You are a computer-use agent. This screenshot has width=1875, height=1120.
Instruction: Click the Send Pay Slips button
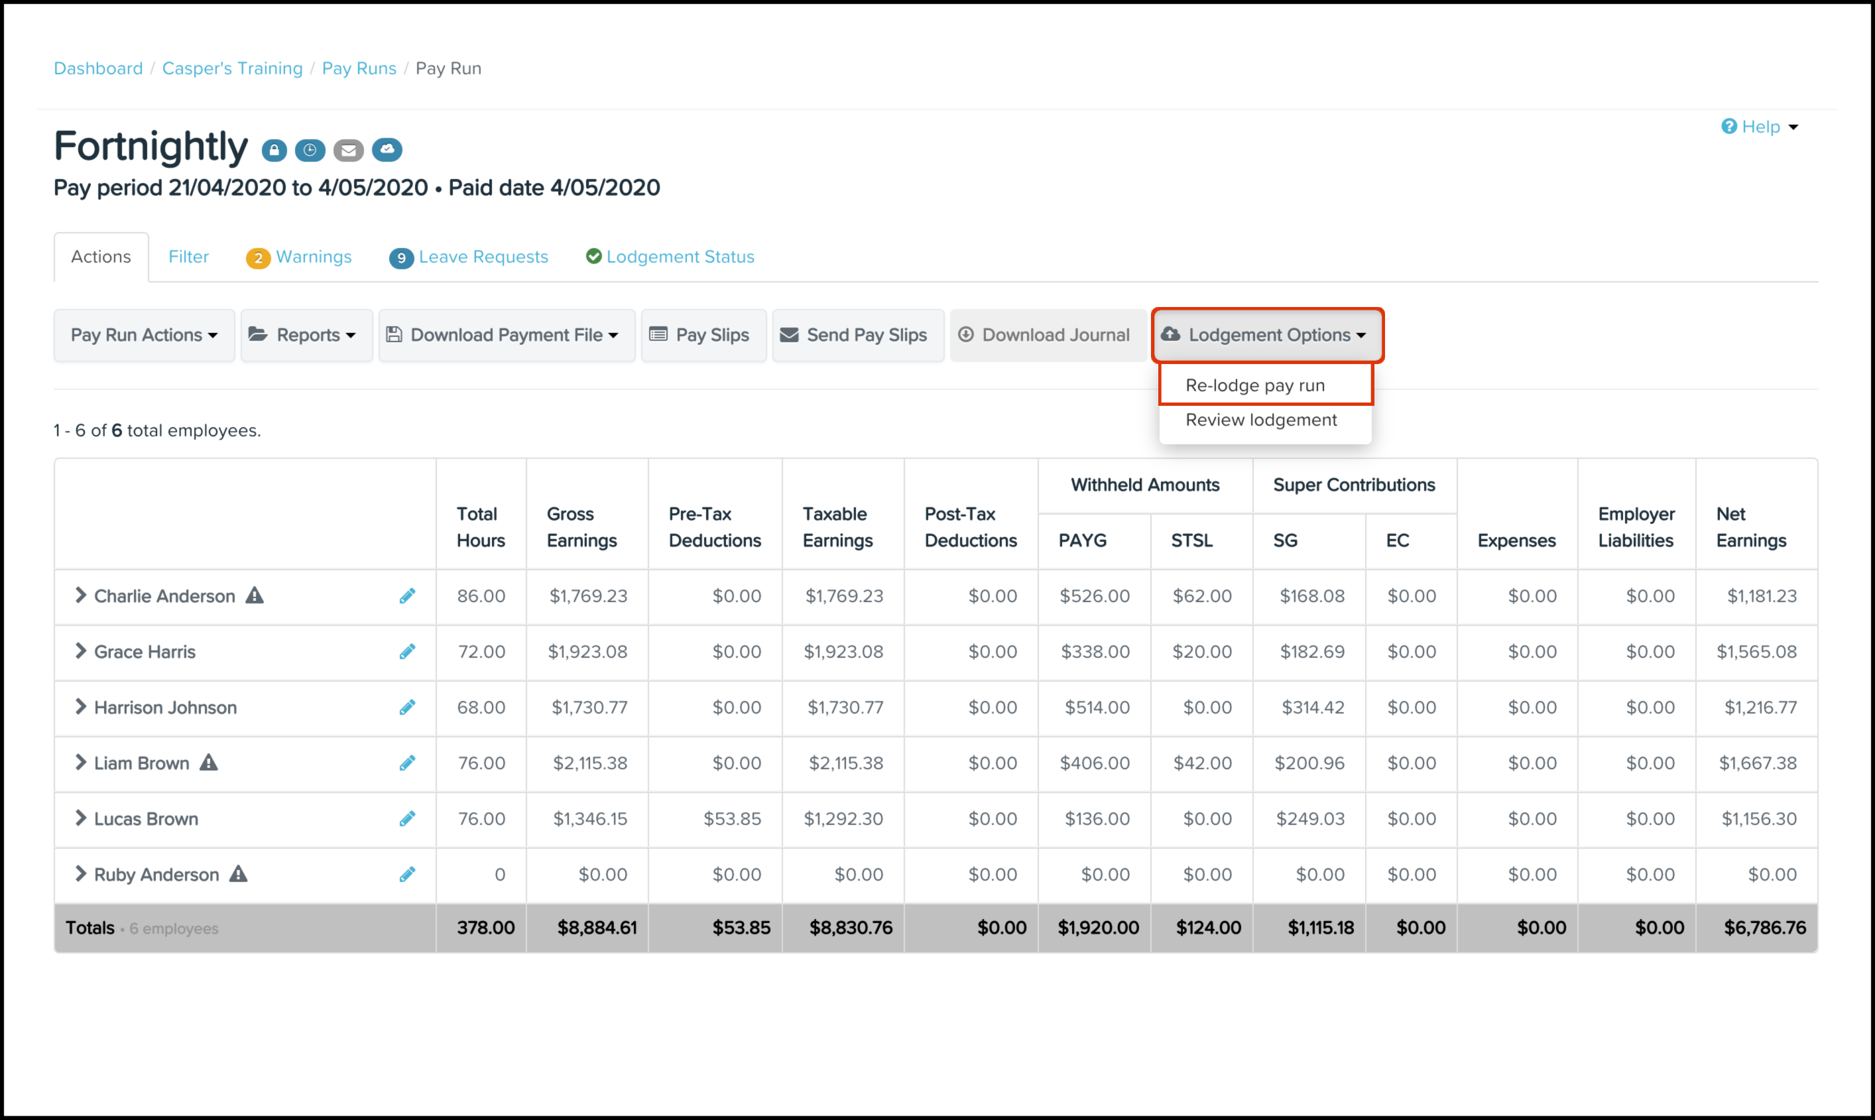pos(858,335)
